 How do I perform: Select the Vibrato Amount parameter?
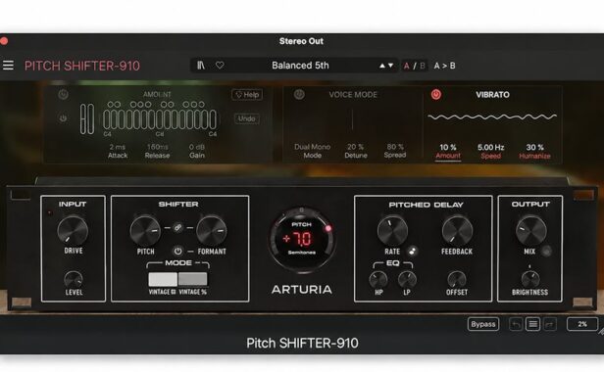[448, 156]
